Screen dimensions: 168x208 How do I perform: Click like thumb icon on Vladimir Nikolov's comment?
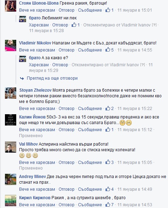point(108,50)
